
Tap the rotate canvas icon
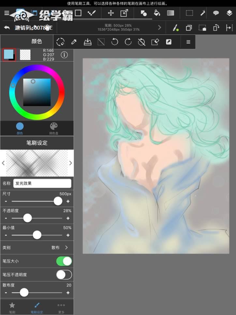[x=216, y=28]
